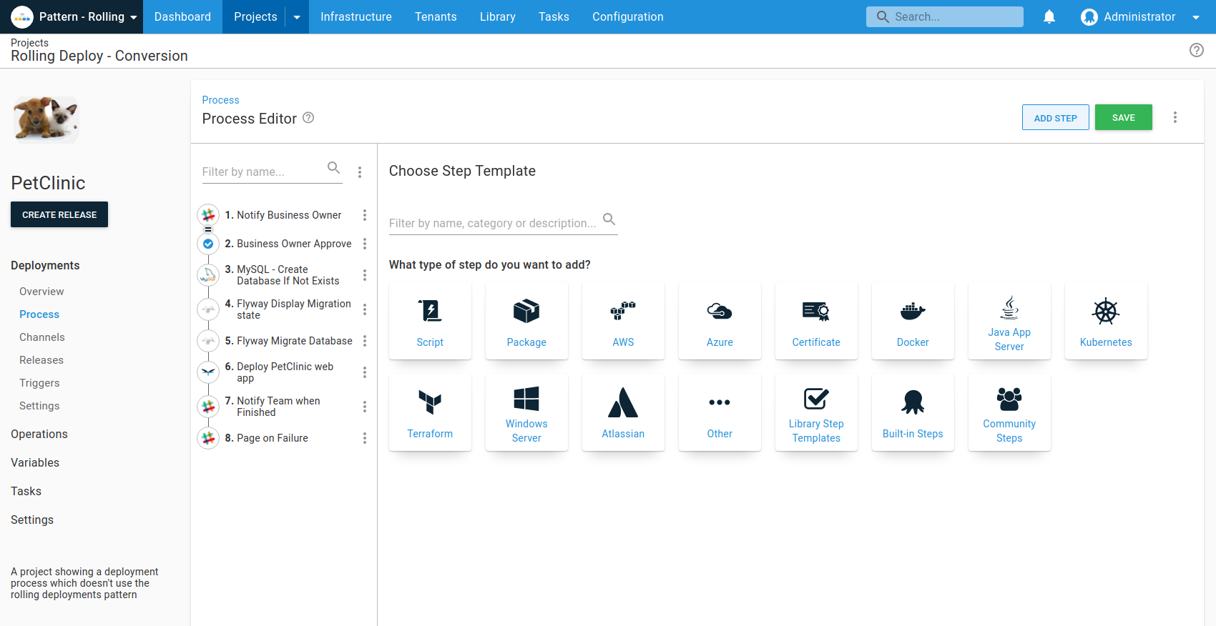
Task: Select the Kubernetes step template icon
Action: point(1105,312)
